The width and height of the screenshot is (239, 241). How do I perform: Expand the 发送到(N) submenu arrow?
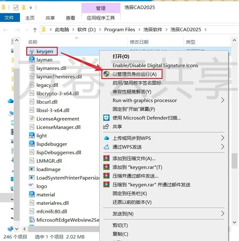222,214
